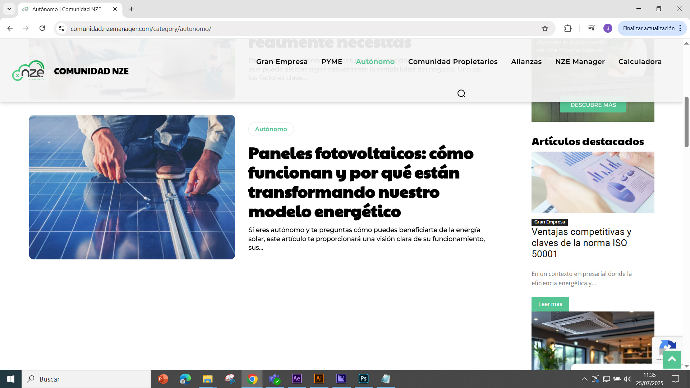Click the DESCUBRE MÁS button
This screenshot has height=388, width=690.
pos(593,105)
